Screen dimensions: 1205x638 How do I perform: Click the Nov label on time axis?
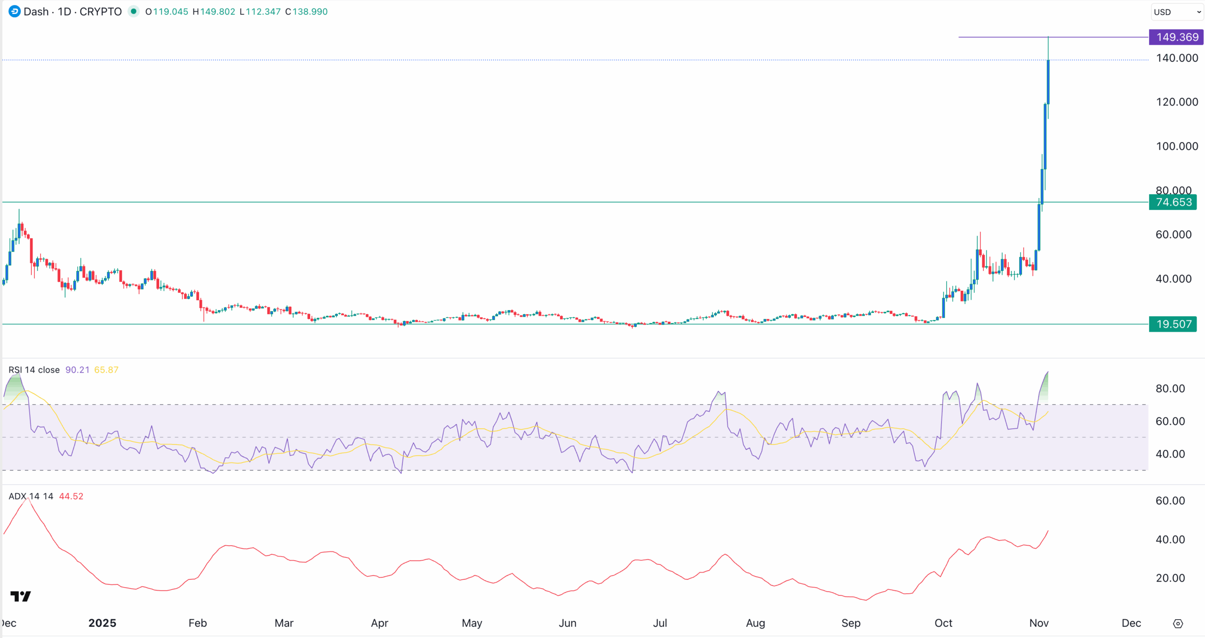[x=1039, y=623]
